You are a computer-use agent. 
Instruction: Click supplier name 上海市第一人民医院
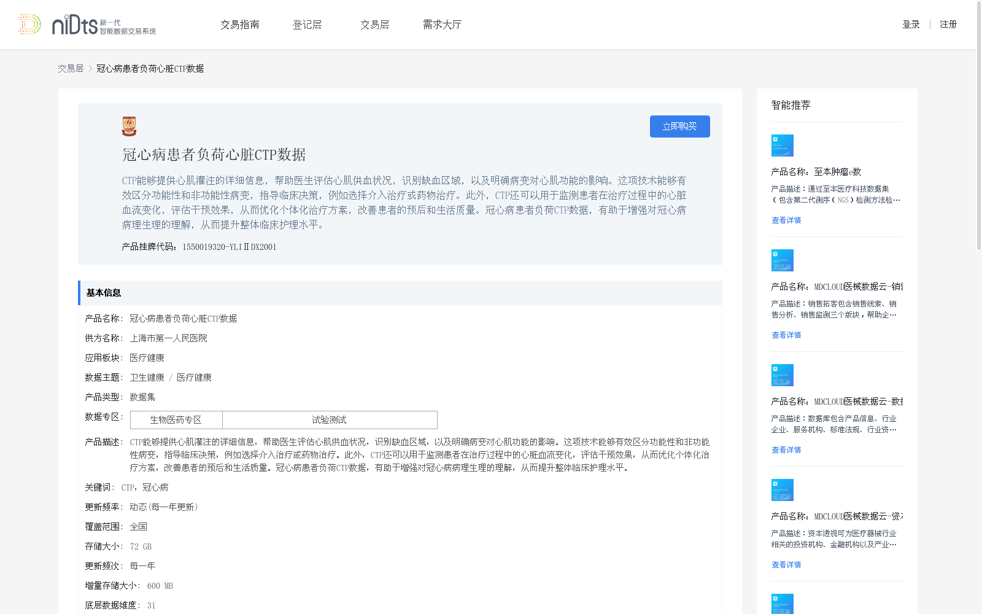(x=169, y=338)
